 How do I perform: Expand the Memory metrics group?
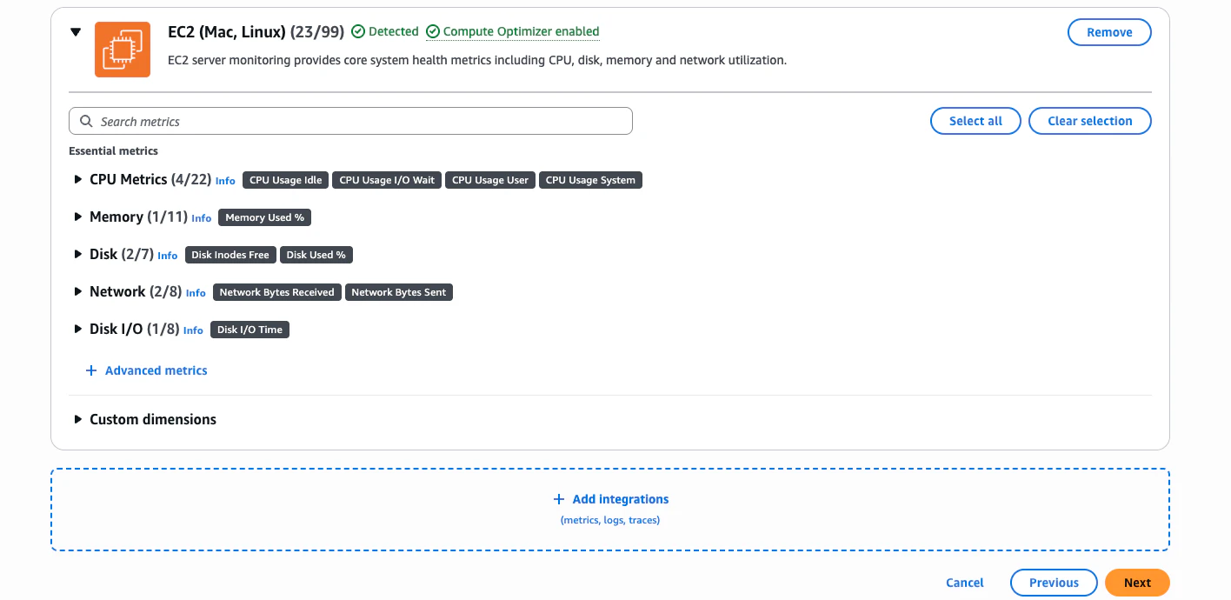pyautogui.click(x=77, y=217)
